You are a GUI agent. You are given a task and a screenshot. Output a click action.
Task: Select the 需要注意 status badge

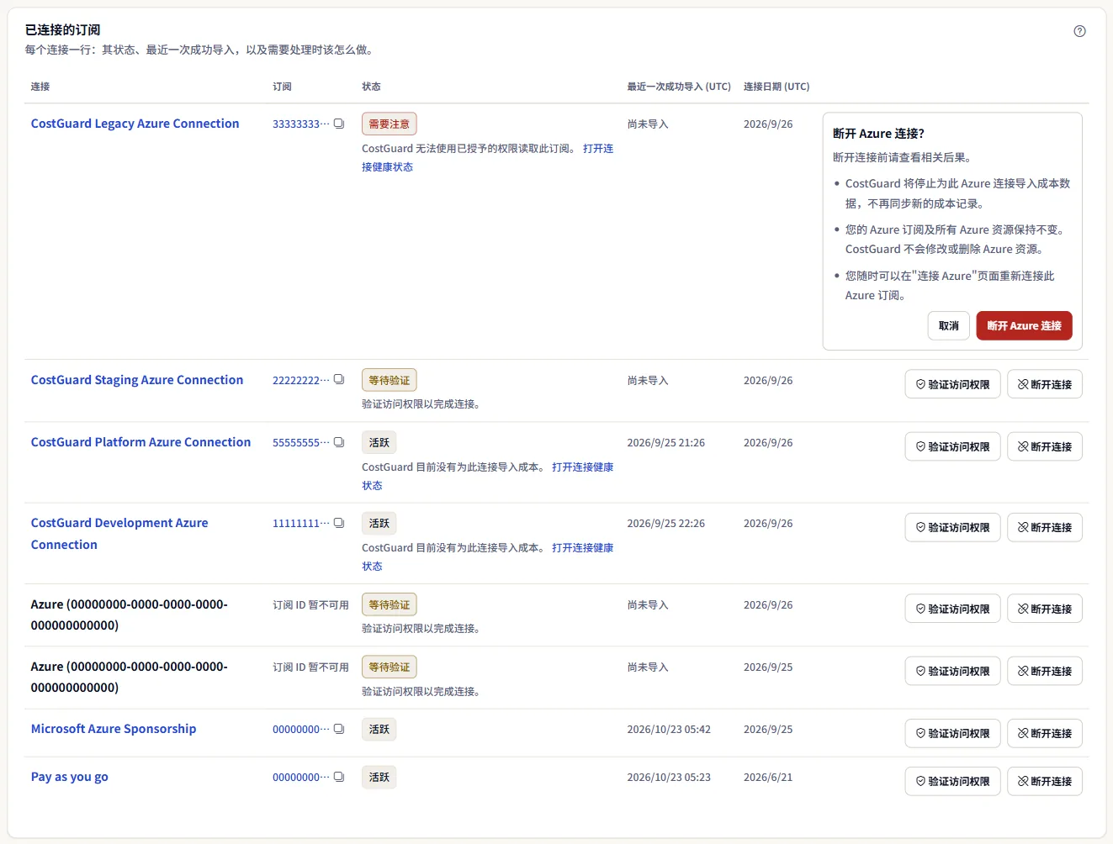pos(389,124)
